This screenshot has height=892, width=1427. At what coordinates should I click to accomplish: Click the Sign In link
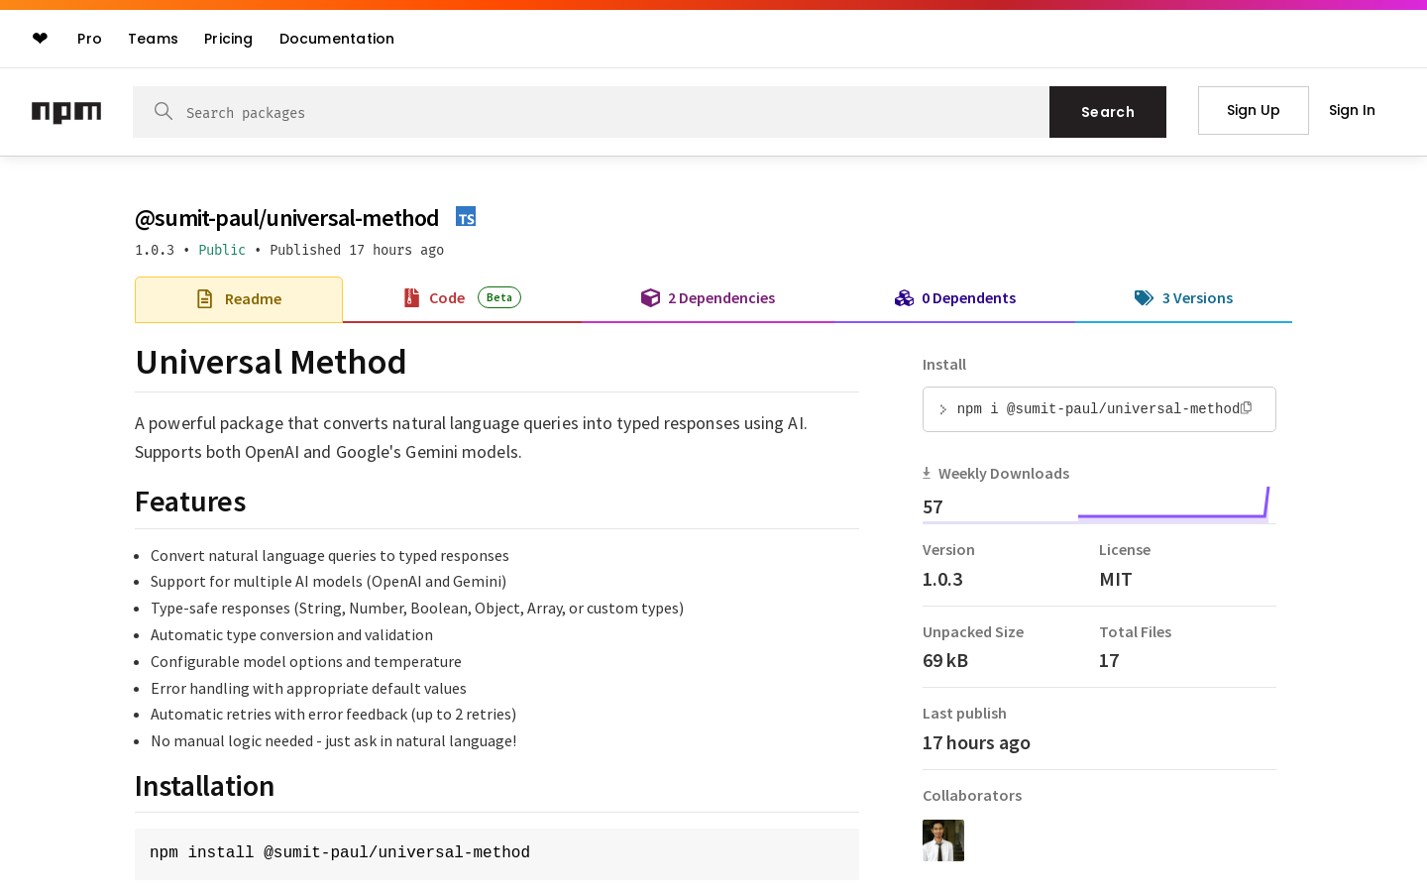point(1352,110)
